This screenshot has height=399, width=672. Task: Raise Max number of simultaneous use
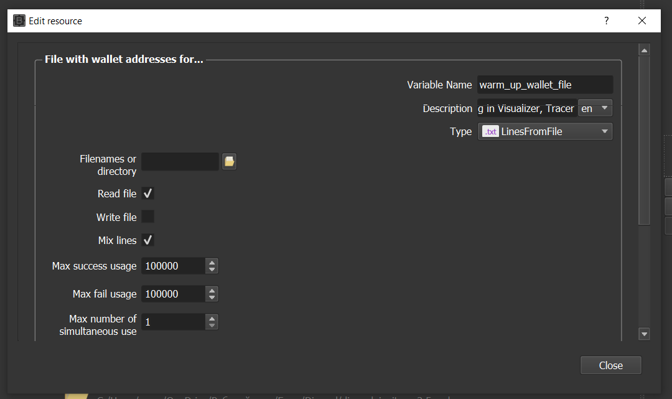[x=212, y=318]
